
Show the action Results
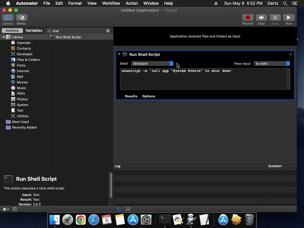tap(131, 96)
